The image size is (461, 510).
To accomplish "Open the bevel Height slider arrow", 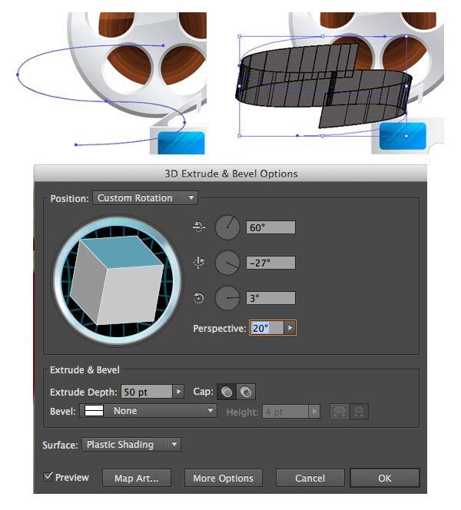I will point(314,412).
